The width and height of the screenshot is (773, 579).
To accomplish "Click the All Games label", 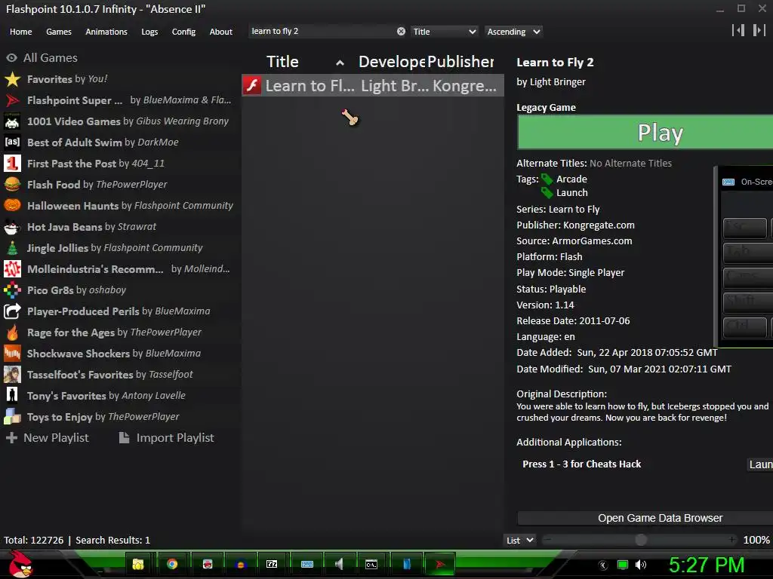I will pos(51,57).
